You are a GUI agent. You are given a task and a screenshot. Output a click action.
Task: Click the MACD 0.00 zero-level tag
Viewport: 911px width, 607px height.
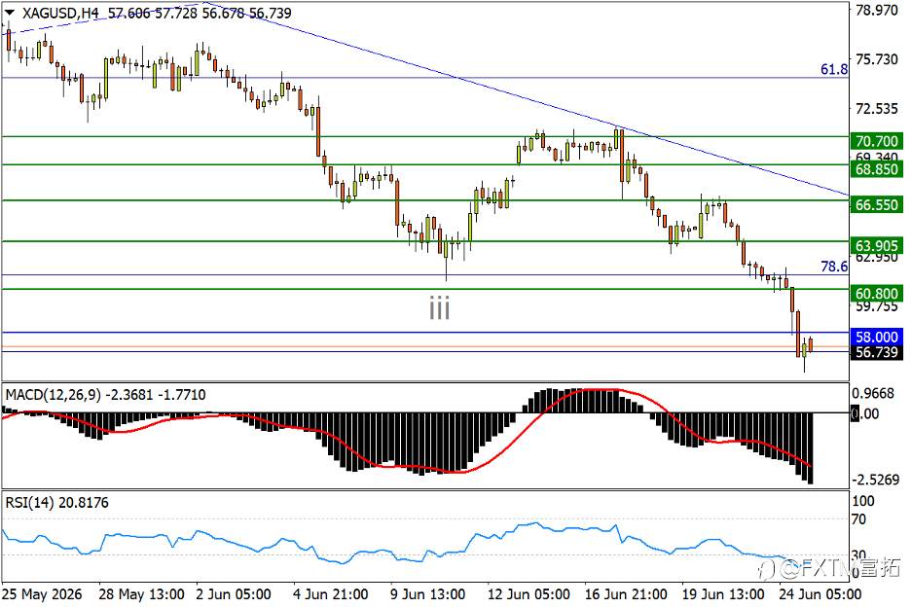pyautogui.click(x=865, y=414)
